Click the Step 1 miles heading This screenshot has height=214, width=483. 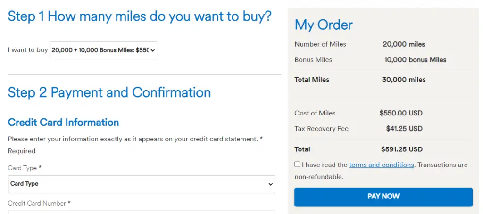coord(140,16)
